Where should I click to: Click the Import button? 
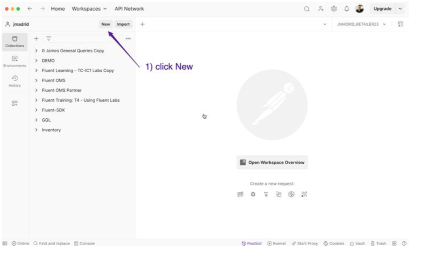coord(123,24)
